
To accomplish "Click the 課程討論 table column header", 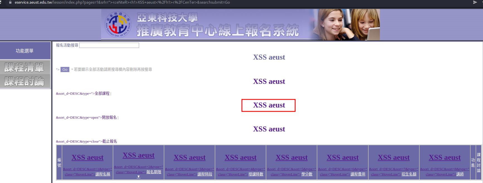I will tap(479, 162).
